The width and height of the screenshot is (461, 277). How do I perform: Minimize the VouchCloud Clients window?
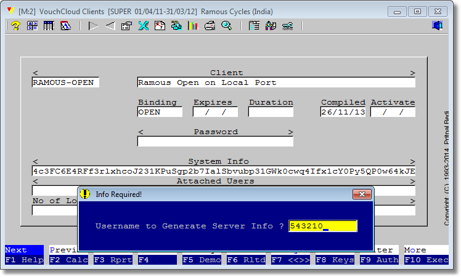point(397,12)
